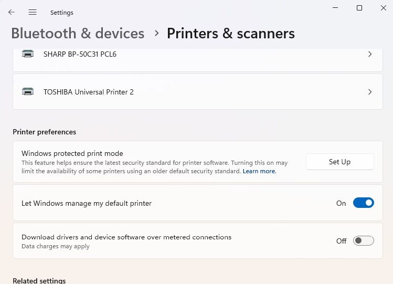This screenshot has height=284, width=393.
Task: Turn off Let Windows manage default printer
Action: [363, 203]
